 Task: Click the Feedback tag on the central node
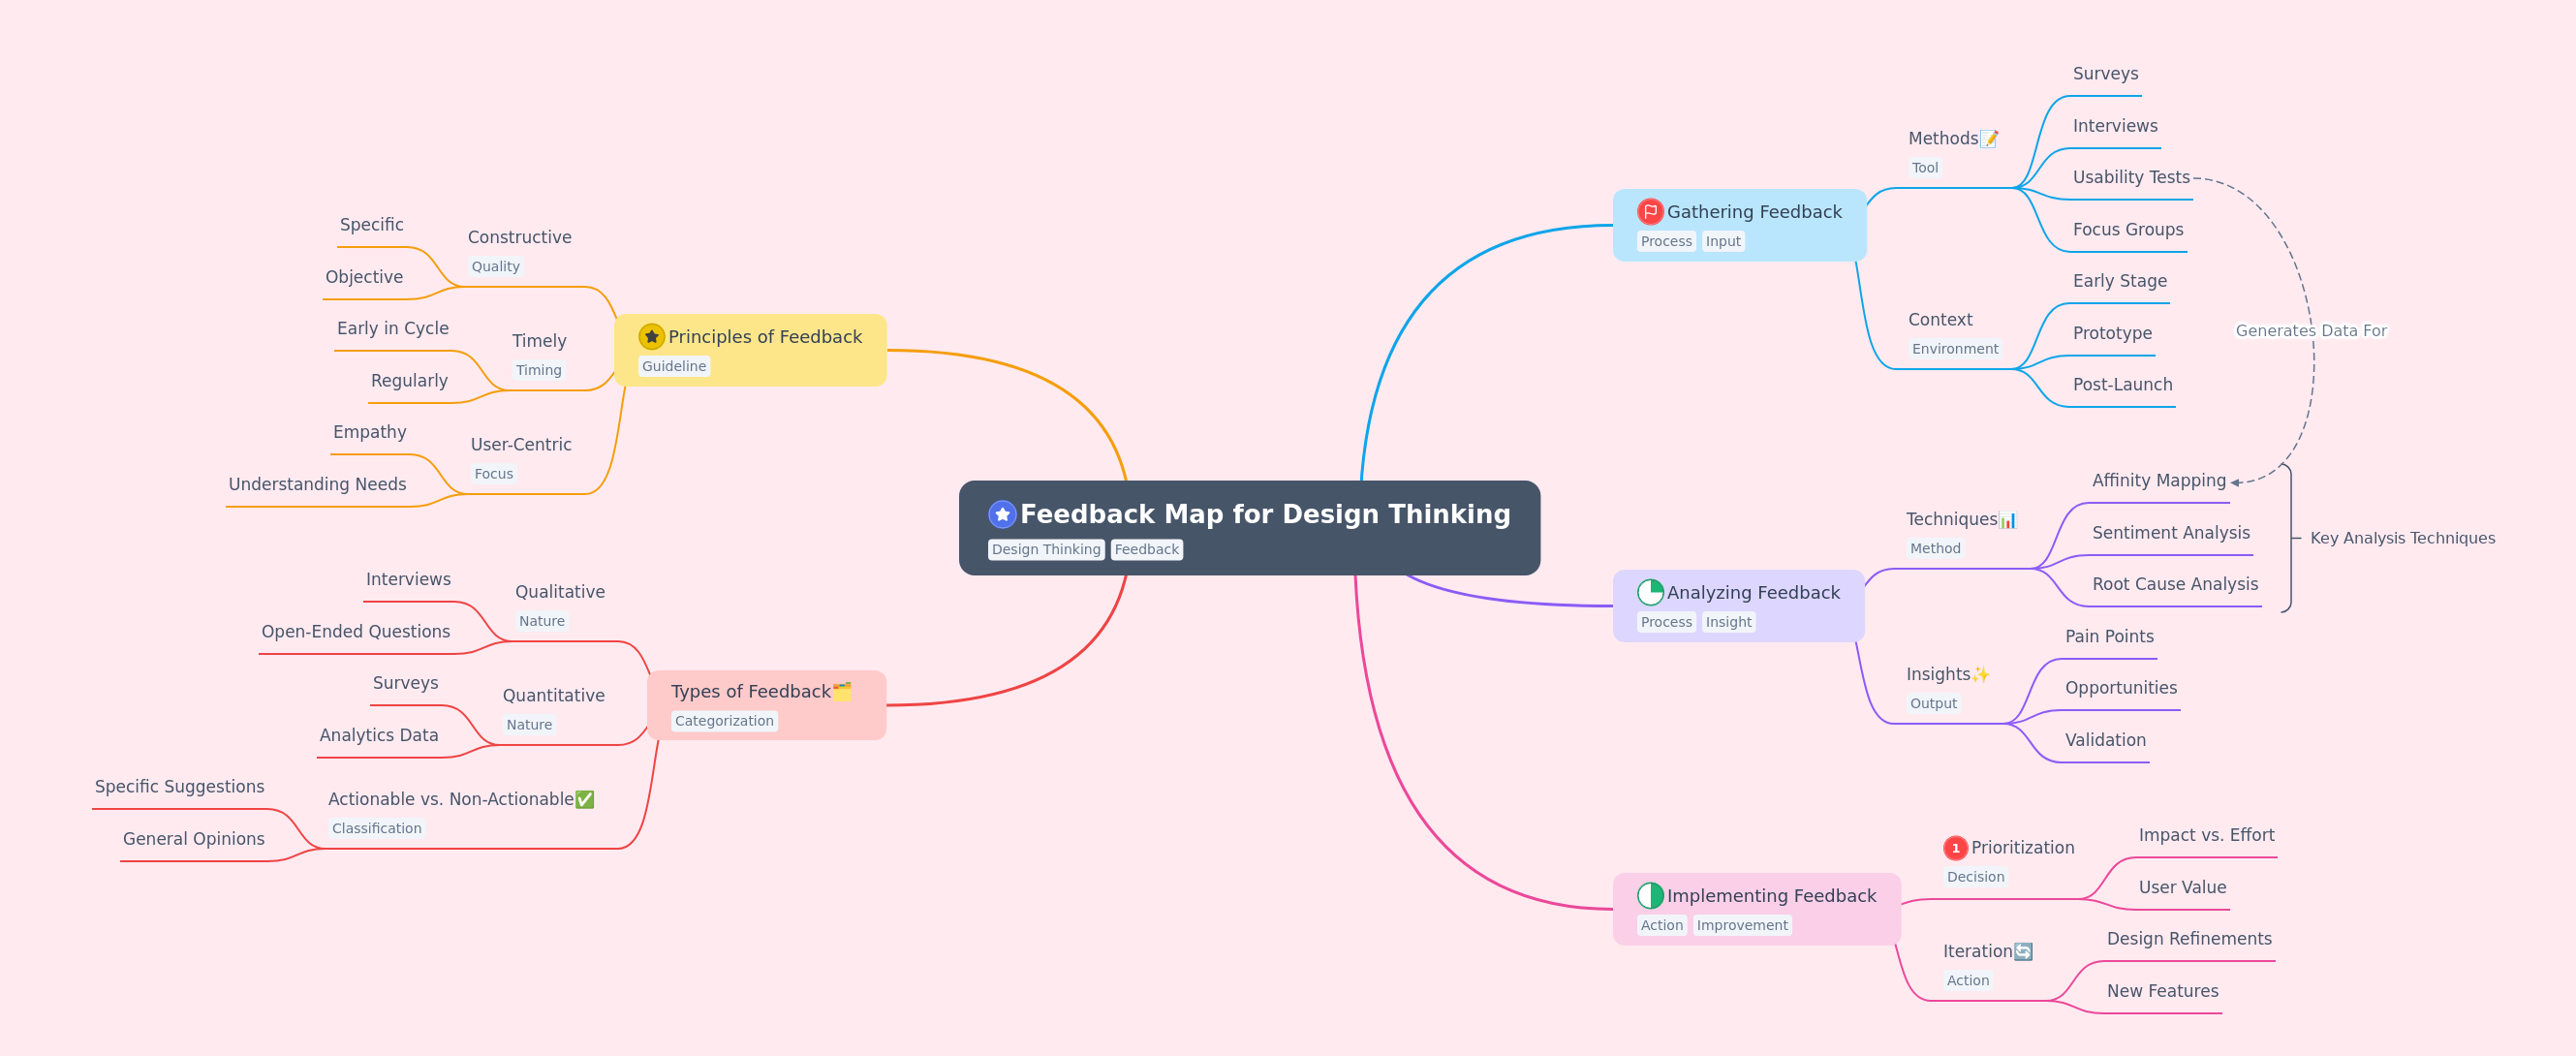[x=1146, y=550]
